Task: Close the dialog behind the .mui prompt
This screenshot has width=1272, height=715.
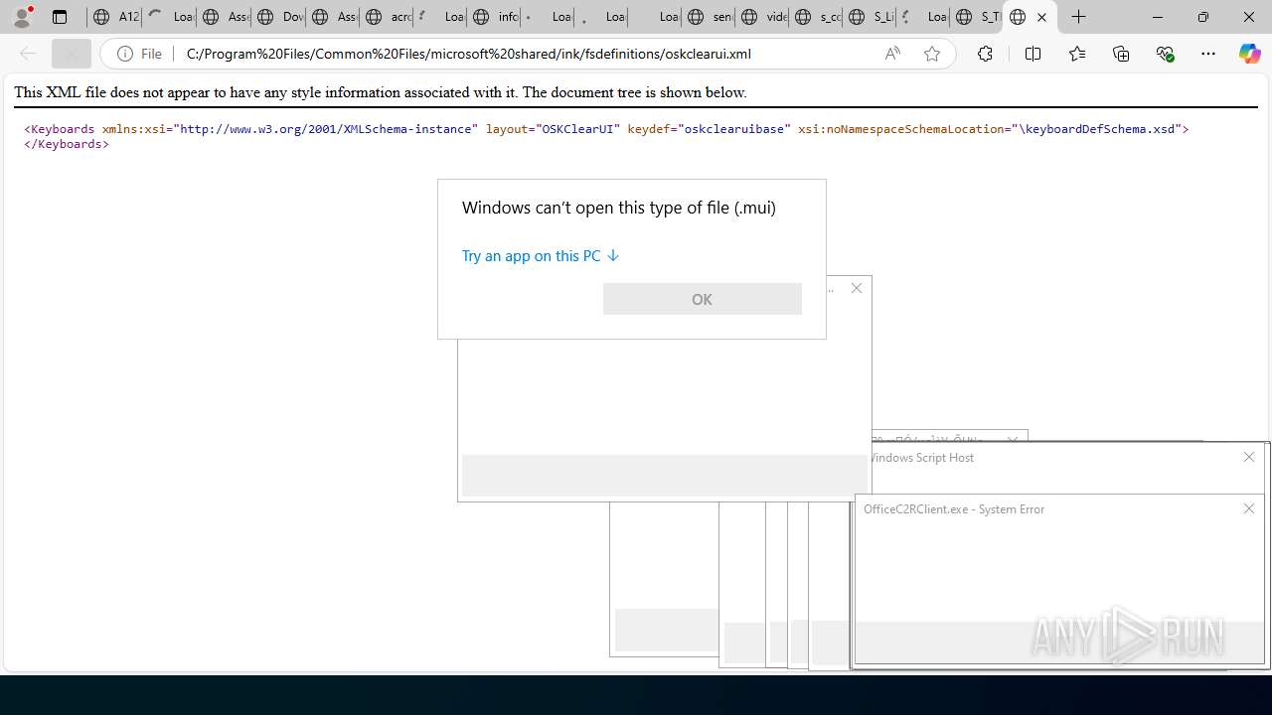Action: (x=857, y=288)
